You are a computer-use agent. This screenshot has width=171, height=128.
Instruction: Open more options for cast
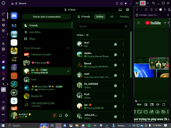point(123,75)
